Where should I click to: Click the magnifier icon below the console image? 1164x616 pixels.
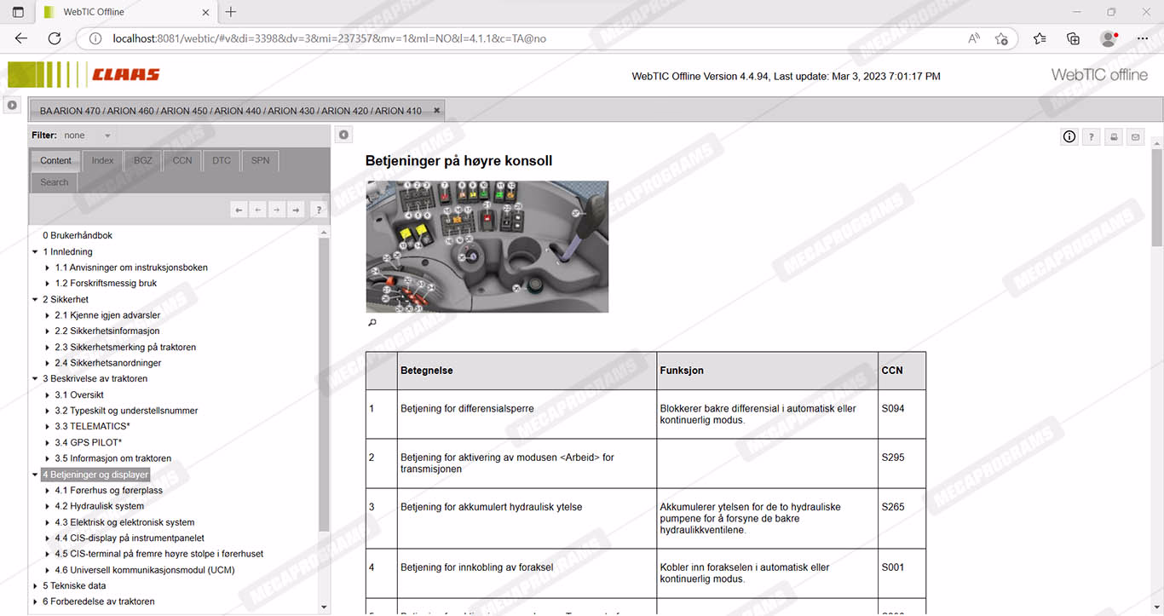click(372, 323)
